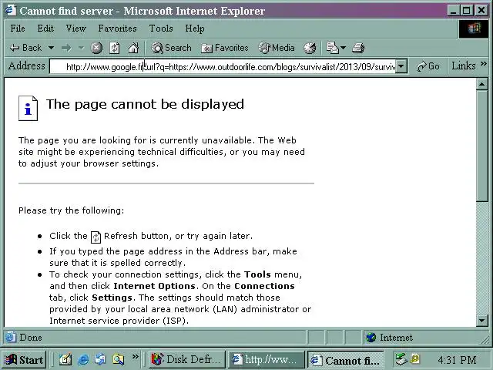
Task: Click the folder search Quick Launch icon
Action: click(118, 359)
